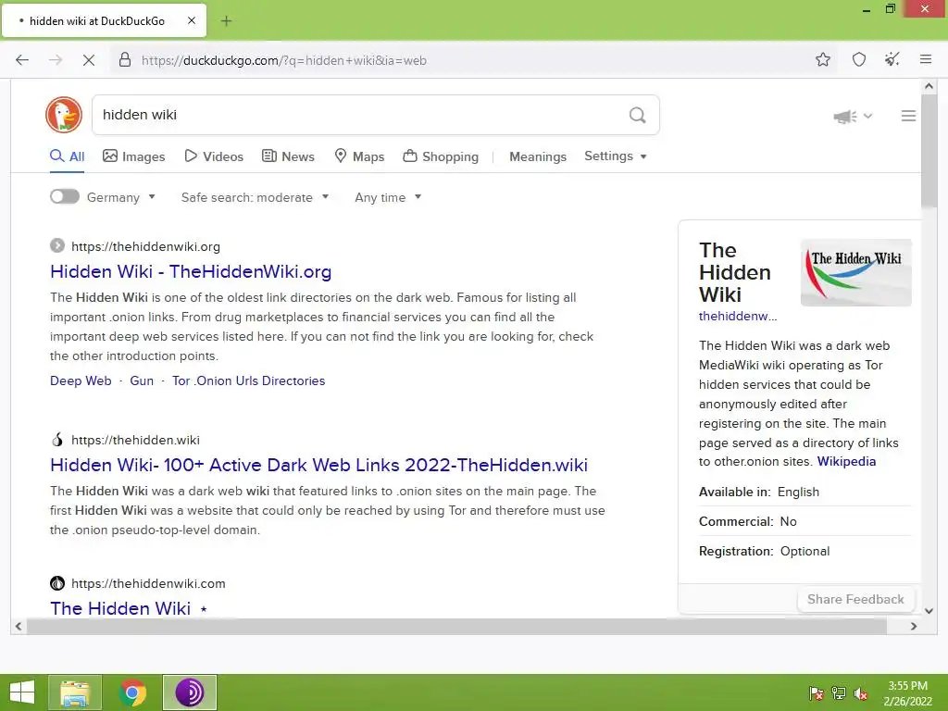Open Safe search: moderate dropdown

pyautogui.click(x=255, y=197)
